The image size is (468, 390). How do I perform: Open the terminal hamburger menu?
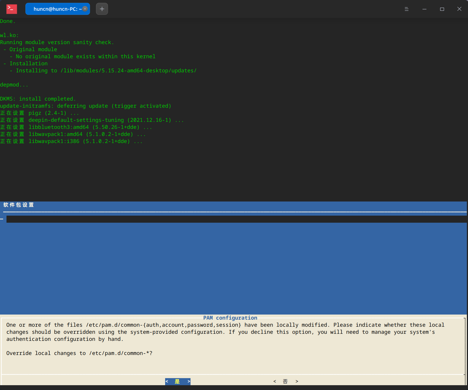(406, 9)
